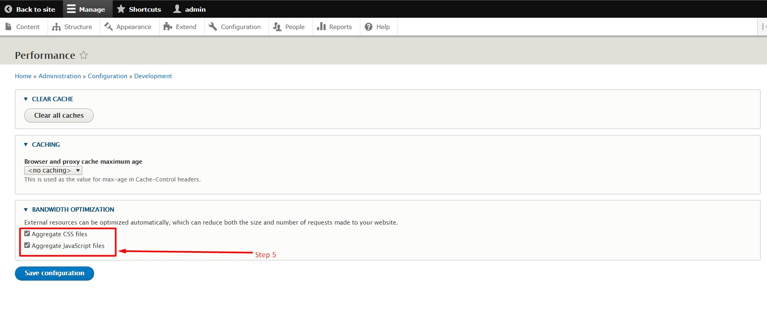767x331 pixels.
Task: Save configuration with the blue button
Action: tap(55, 273)
